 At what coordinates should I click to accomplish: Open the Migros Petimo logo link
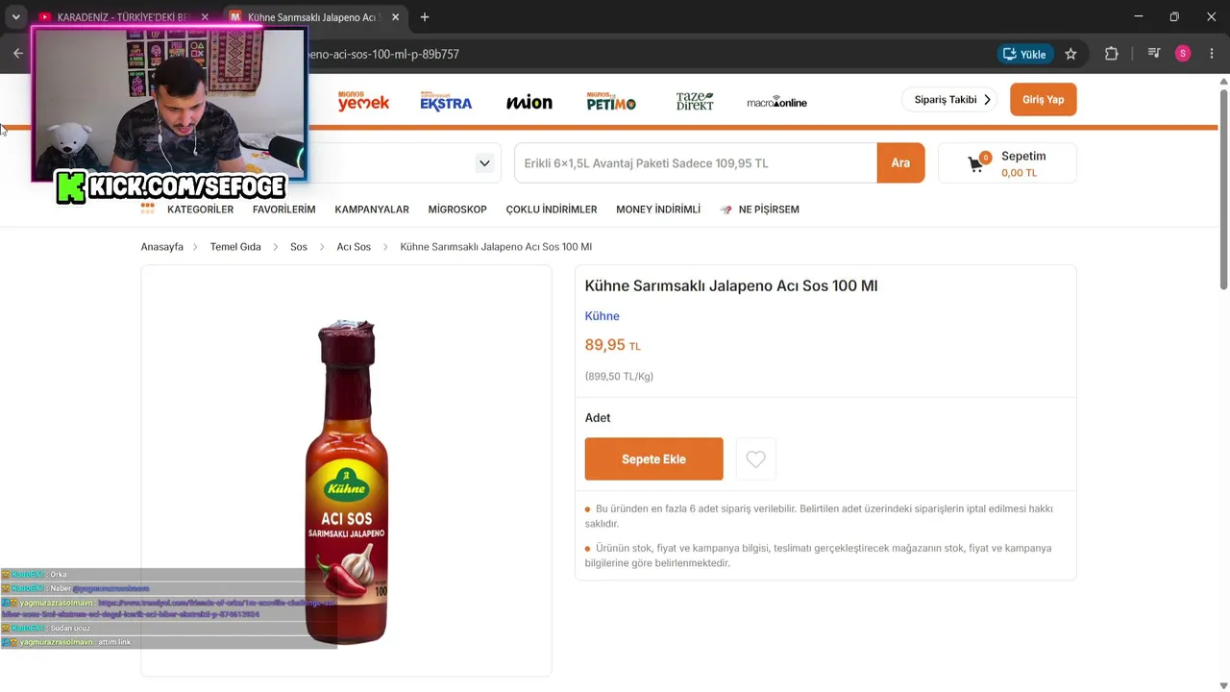[x=611, y=101]
